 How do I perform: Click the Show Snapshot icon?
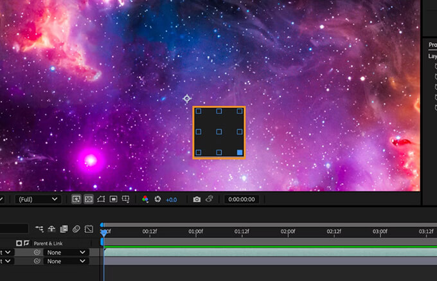209,199
